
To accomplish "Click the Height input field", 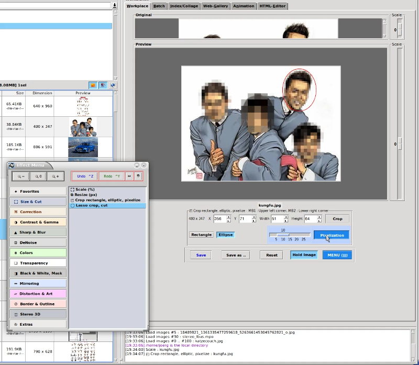I will point(311,219).
